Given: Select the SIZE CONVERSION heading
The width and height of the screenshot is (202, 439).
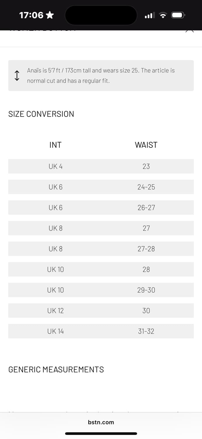Looking at the screenshot, I should click(41, 114).
